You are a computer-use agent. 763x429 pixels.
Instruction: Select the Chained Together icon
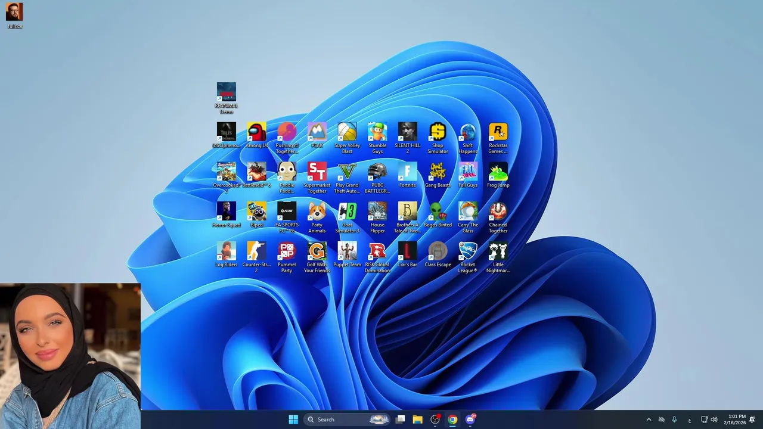coord(498,217)
